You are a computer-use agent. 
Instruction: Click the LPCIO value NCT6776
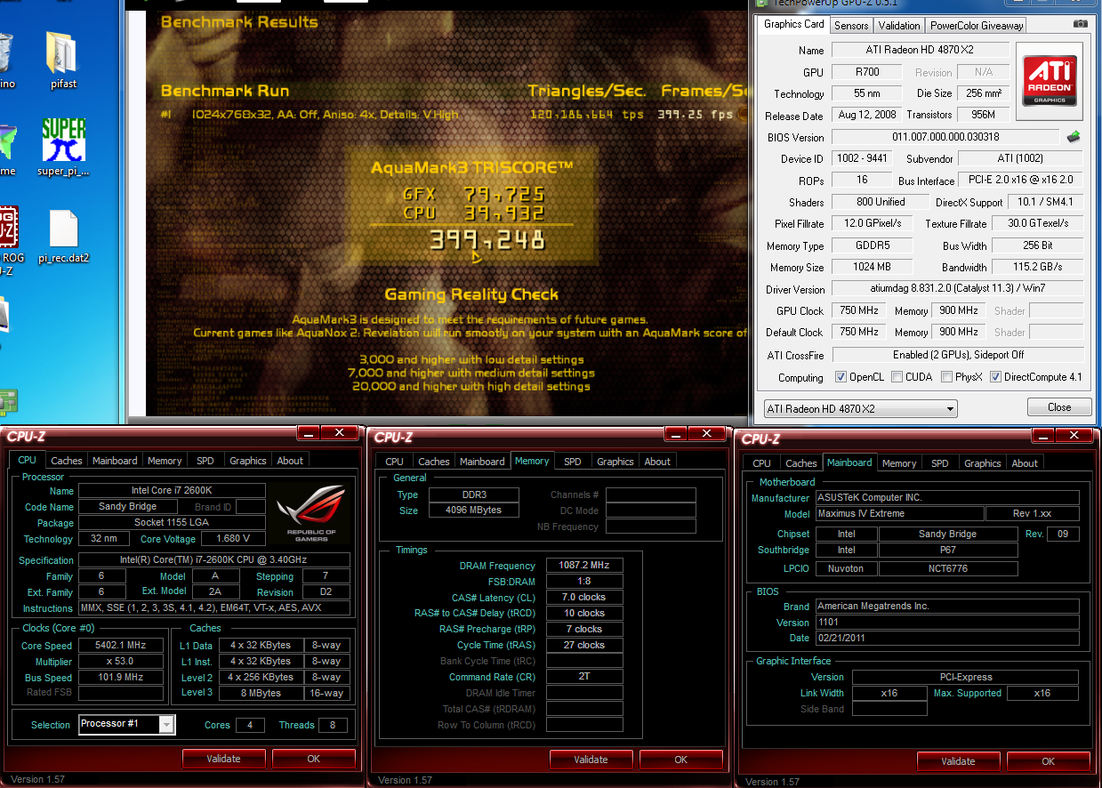947,567
